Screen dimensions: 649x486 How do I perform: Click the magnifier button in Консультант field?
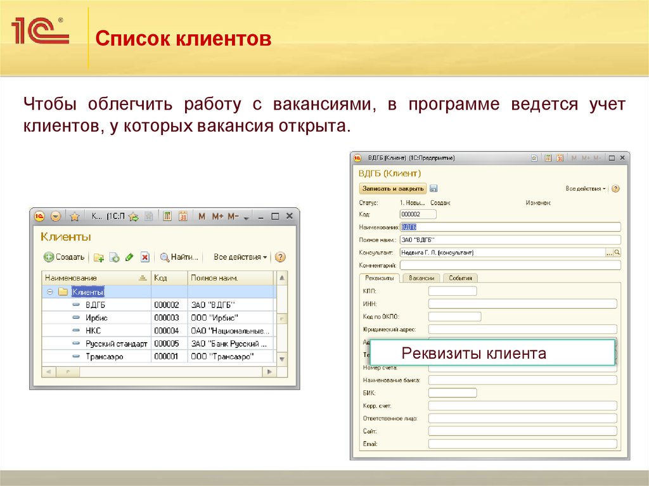pos(617,253)
